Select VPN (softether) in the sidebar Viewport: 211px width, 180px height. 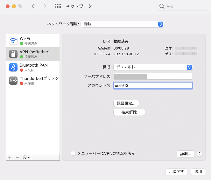[33, 54]
